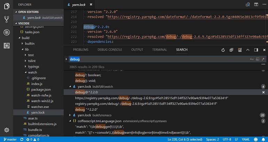Open editor More Actions menu
The width and height of the screenshot is (268, 142).
(264, 5)
